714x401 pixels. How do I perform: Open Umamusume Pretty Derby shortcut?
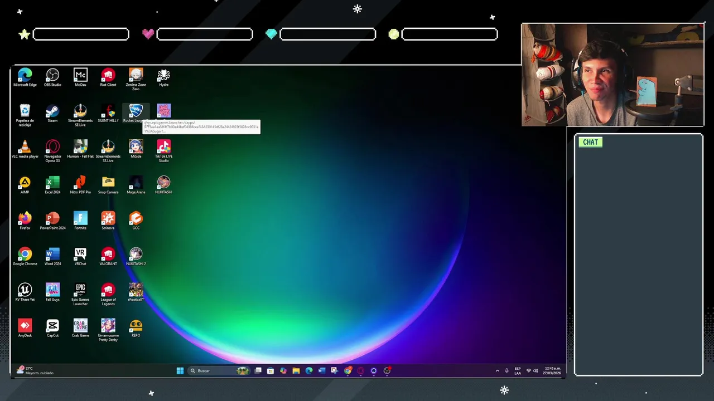[108, 330]
